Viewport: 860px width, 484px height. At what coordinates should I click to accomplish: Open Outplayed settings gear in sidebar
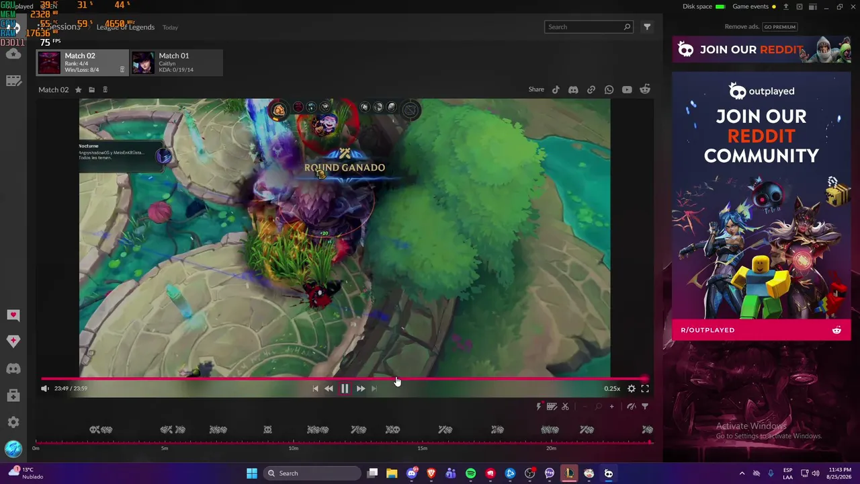tap(13, 422)
